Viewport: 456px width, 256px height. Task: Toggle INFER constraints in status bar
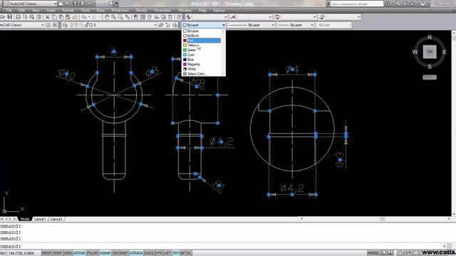pyautogui.click(x=46, y=253)
